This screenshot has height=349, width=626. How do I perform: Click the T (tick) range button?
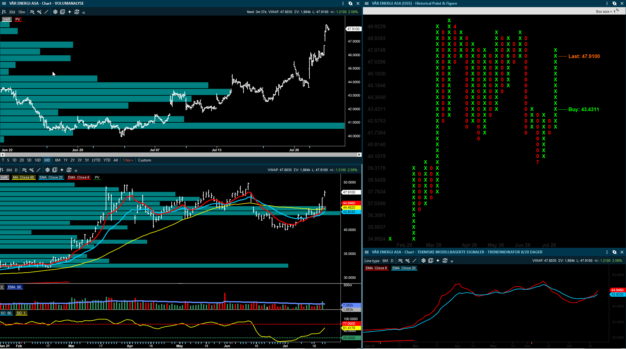(3, 160)
